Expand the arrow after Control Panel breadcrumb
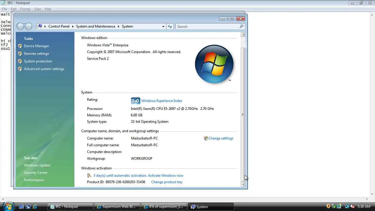Screen dimensions: 375x211 coord(73,26)
